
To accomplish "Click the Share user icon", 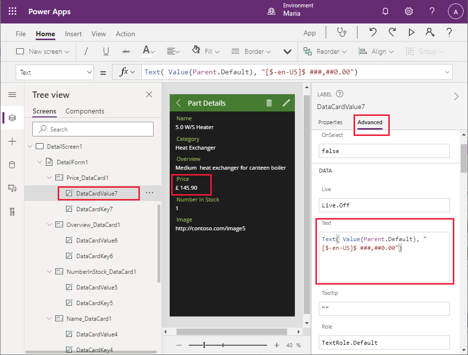I will pyautogui.click(x=430, y=33).
